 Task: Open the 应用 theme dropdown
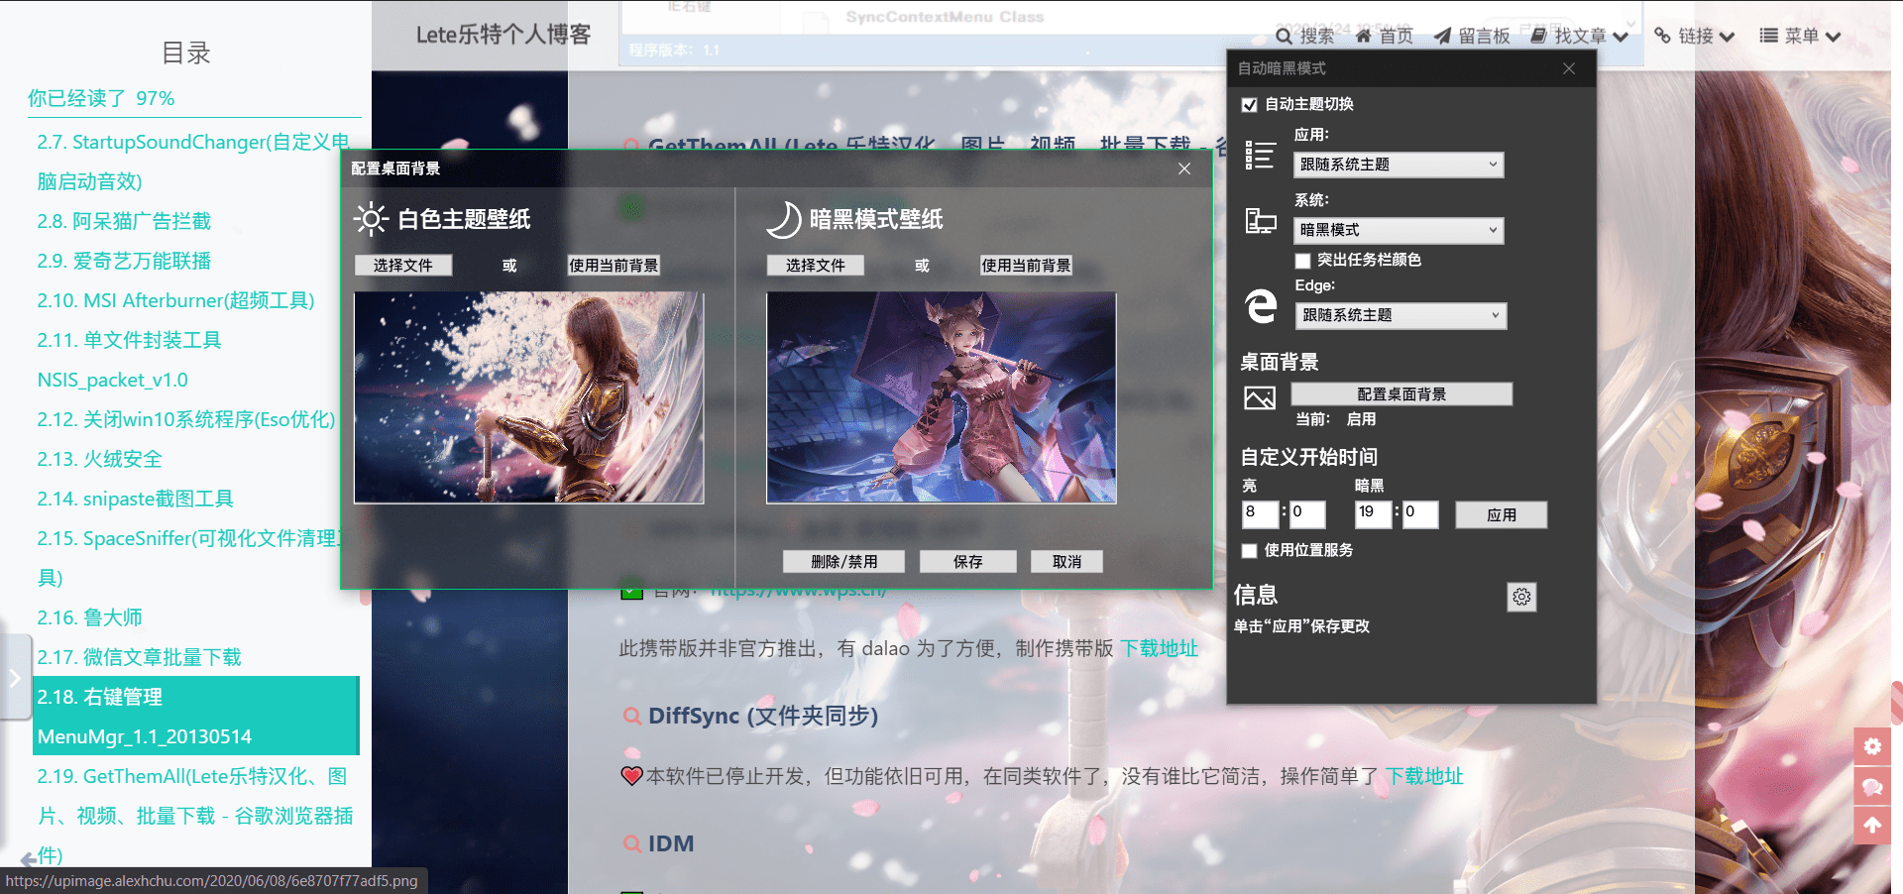tap(1399, 165)
